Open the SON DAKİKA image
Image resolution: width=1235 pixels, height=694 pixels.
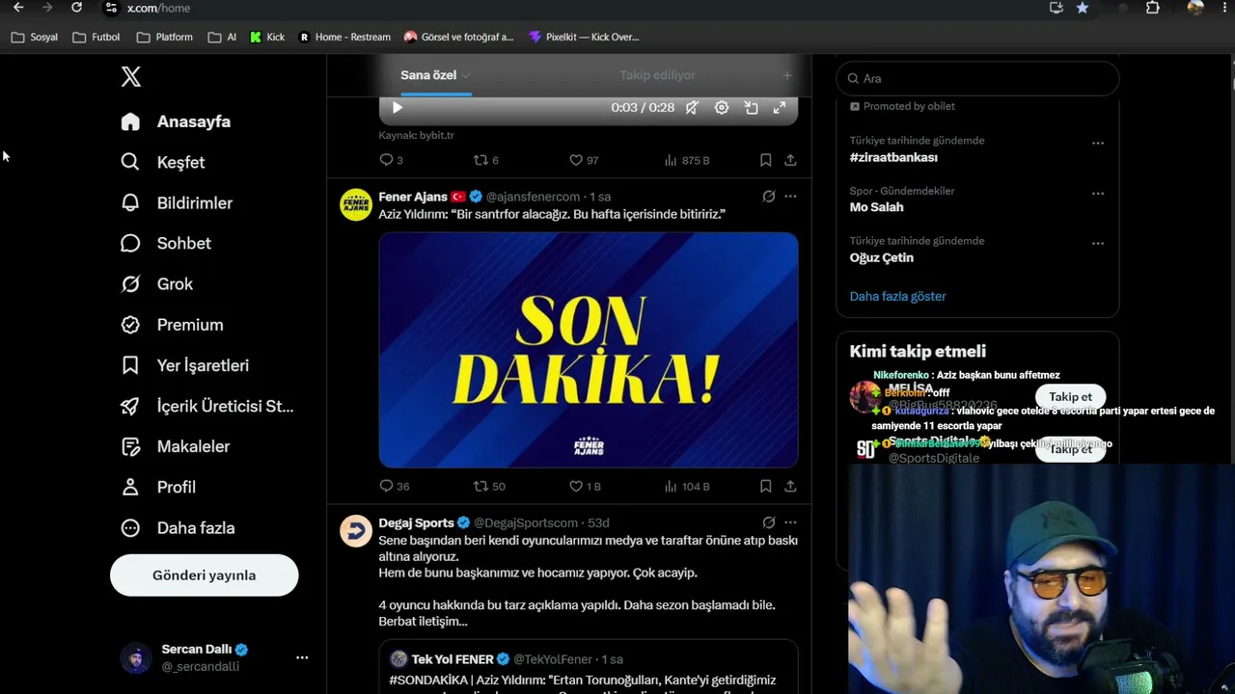589,350
